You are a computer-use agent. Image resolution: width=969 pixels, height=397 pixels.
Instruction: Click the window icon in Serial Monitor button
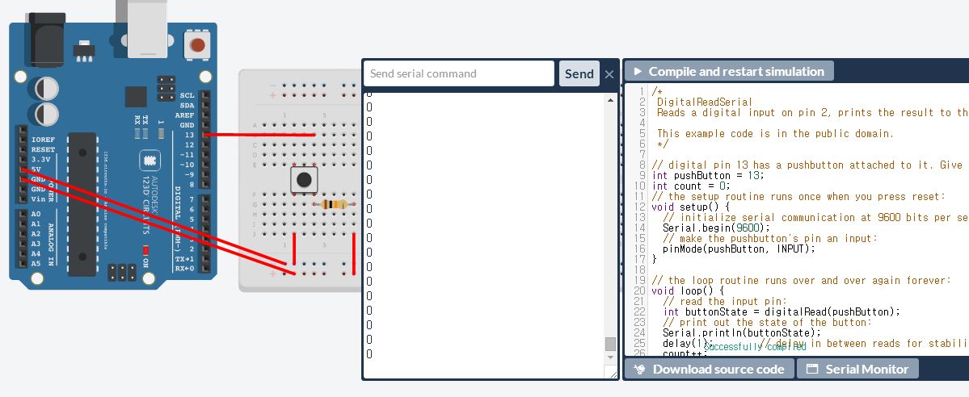(x=812, y=370)
